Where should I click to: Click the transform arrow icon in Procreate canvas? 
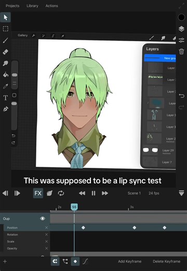63,36
